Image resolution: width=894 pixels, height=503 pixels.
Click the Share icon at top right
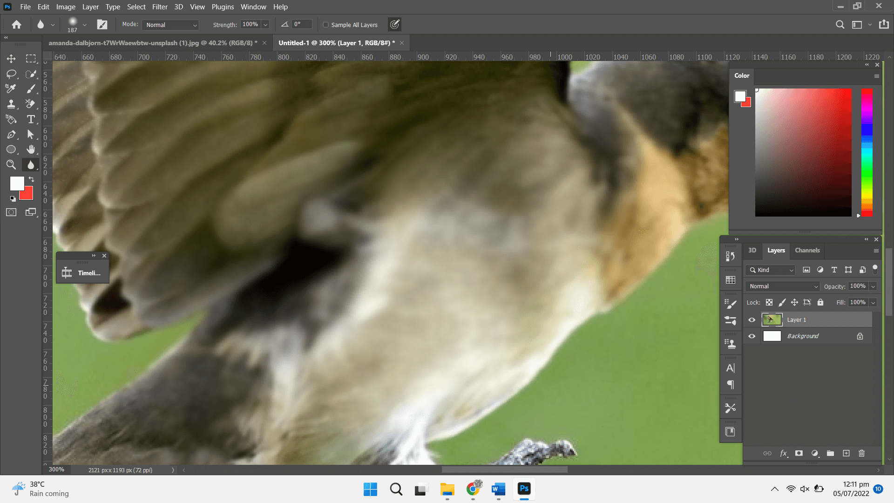coord(884,24)
